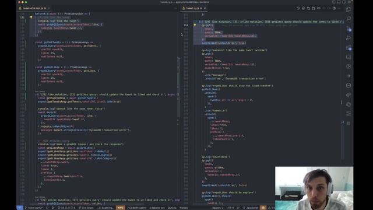Click the AWS status bar item
373x210 pixels.
pyautogui.click(x=121, y=208)
